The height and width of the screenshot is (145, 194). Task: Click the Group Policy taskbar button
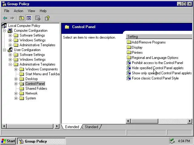coord(41,141)
